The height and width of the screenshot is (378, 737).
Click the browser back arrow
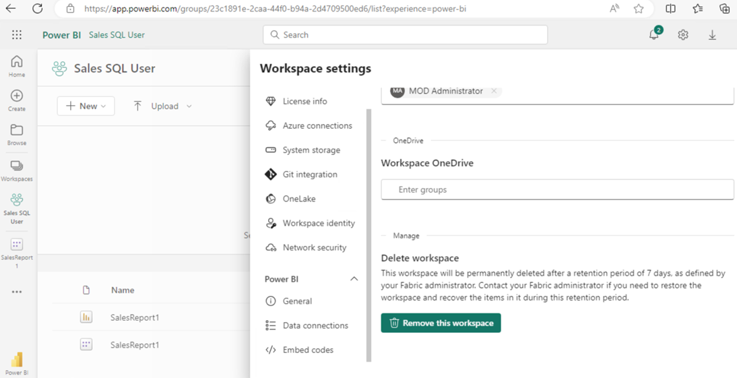pos(10,9)
